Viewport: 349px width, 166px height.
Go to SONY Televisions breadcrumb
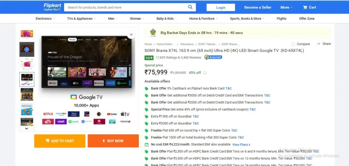click(x=207, y=44)
